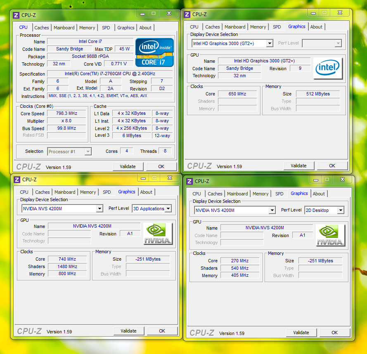This screenshot has height=354, width=367.
Task: Switch to the CPU tab in the Intel HD Graphics window
Action: pyautogui.click(x=194, y=27)
